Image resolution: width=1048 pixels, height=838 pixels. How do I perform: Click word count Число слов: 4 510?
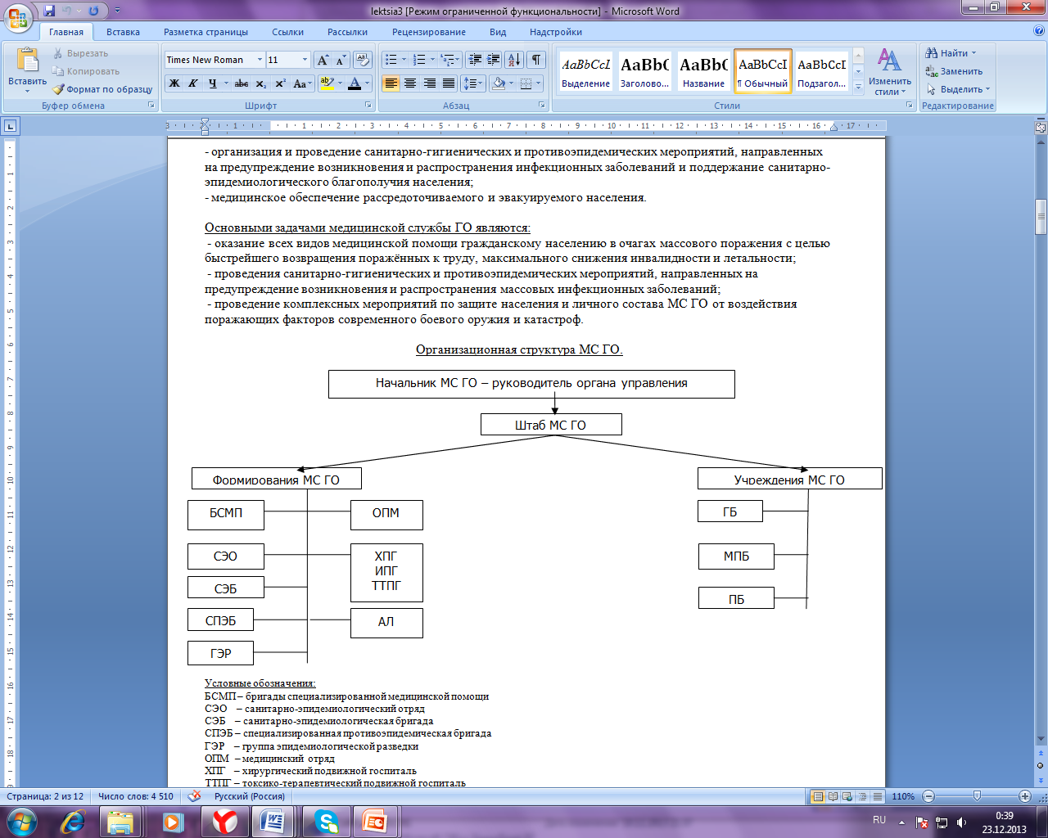135,796
